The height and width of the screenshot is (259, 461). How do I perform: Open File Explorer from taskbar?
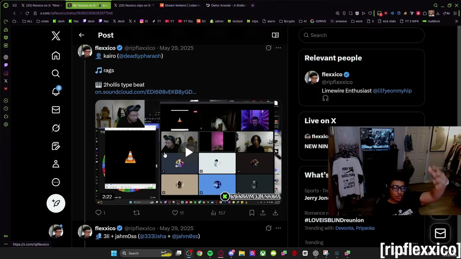[x=242, y=253]
